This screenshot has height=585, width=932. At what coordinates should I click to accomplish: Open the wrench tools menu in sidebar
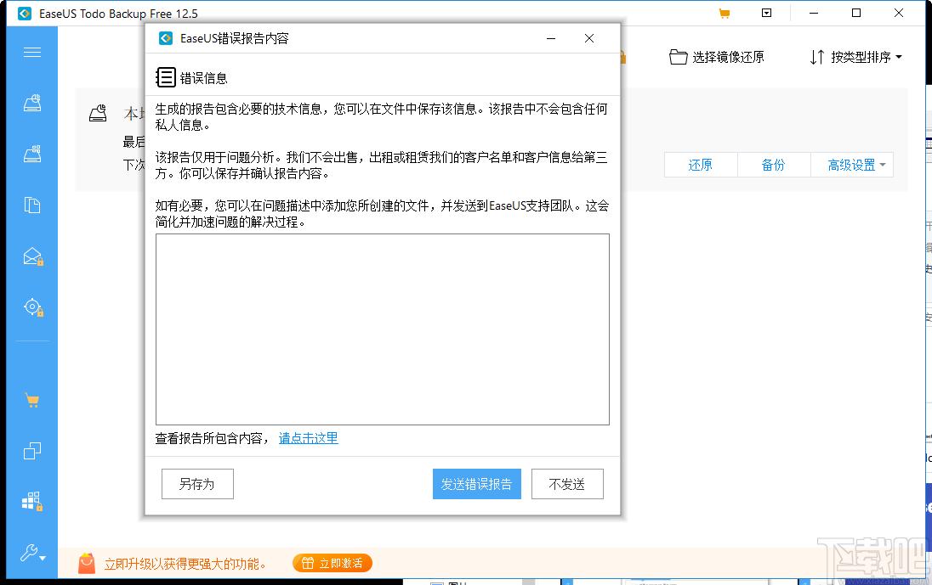32,553
